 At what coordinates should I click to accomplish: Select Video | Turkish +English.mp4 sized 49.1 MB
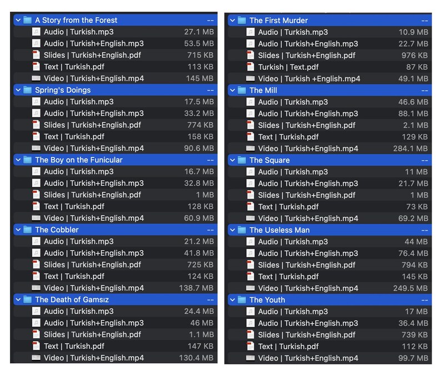(309, 79)
